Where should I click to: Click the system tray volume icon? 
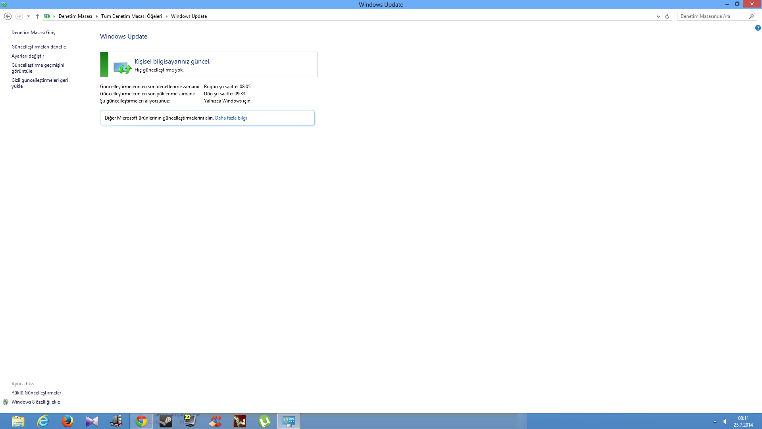click(x=725, y=421)
